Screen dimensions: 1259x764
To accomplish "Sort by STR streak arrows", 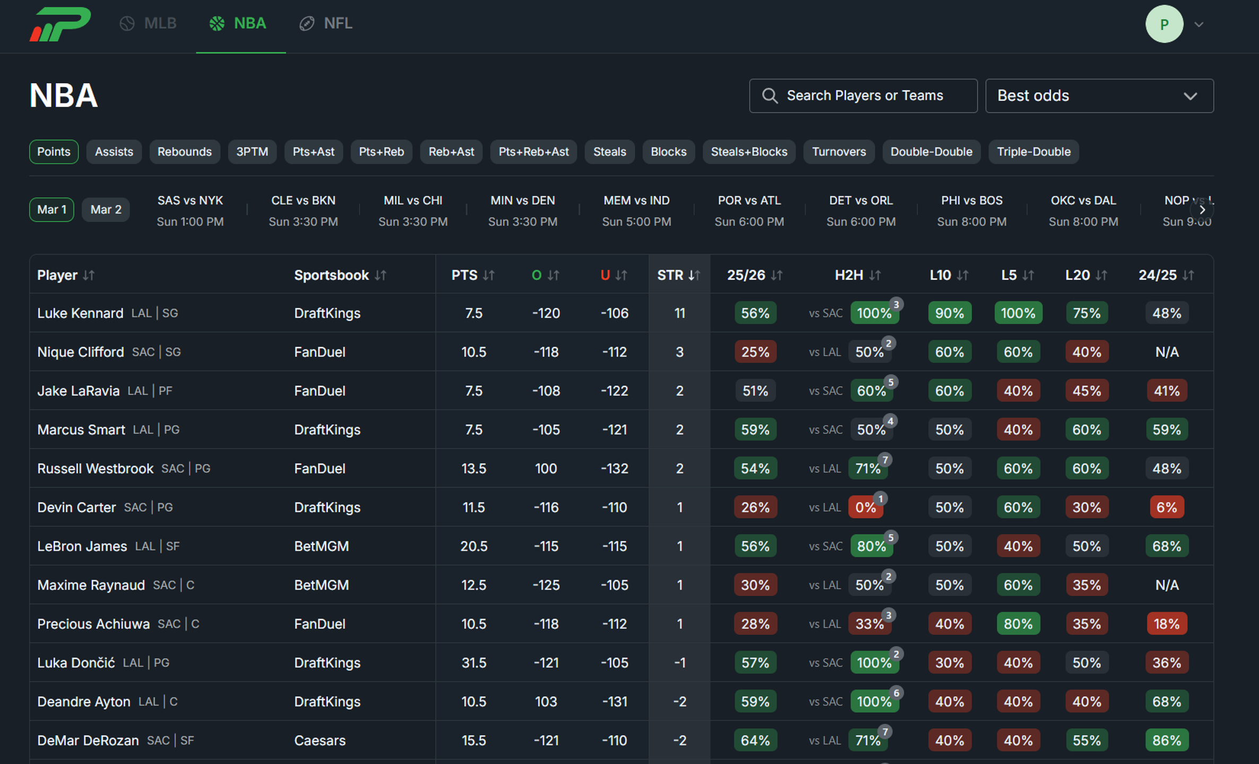I will (x=694, y=275).
